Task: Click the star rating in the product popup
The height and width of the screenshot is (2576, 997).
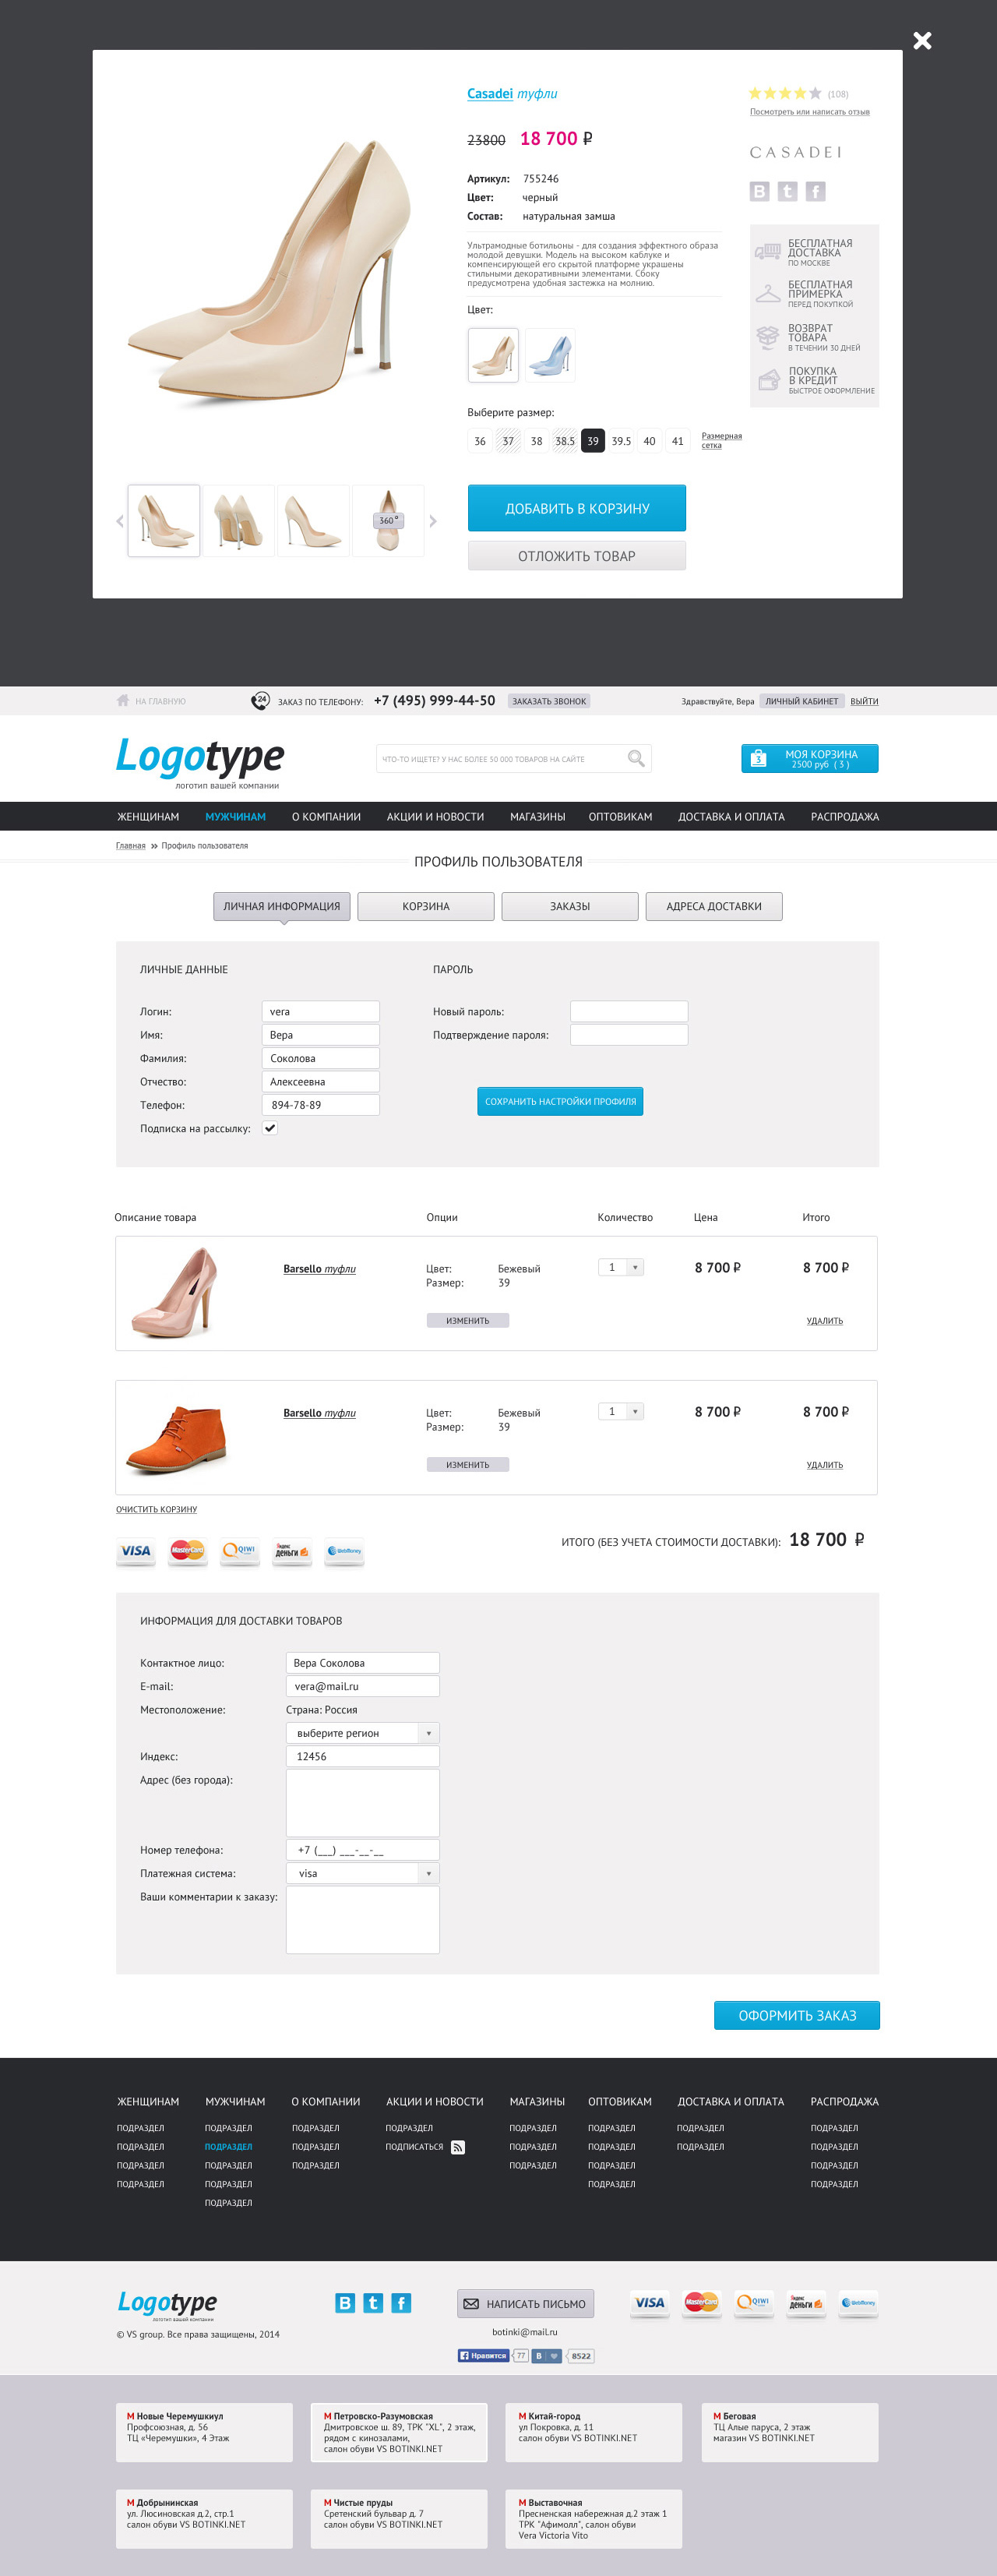Action: coord(785,93)
